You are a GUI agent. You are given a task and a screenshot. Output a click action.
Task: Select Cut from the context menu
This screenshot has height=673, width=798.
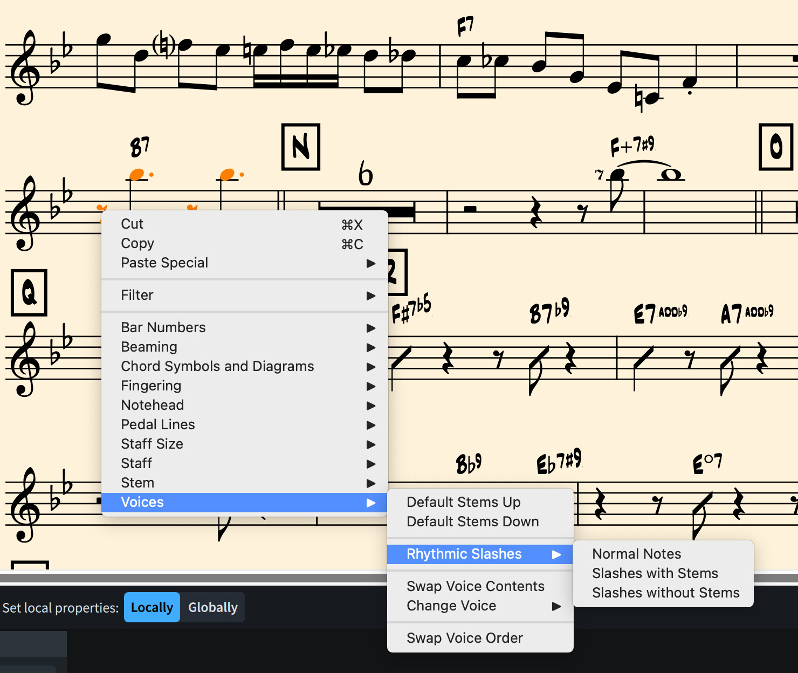132,224
